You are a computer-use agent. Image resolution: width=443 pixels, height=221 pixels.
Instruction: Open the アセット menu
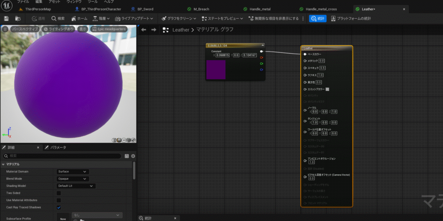coord(54,2)
